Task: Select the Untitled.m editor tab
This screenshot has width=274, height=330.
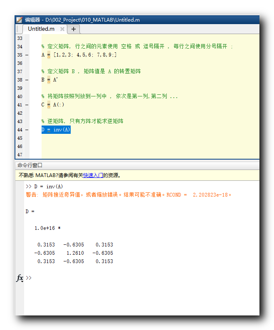Action: (x=41, y=29)
